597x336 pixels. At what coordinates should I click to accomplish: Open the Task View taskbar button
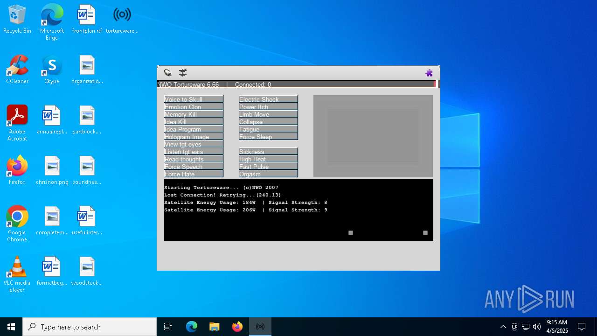coord(168,327)
